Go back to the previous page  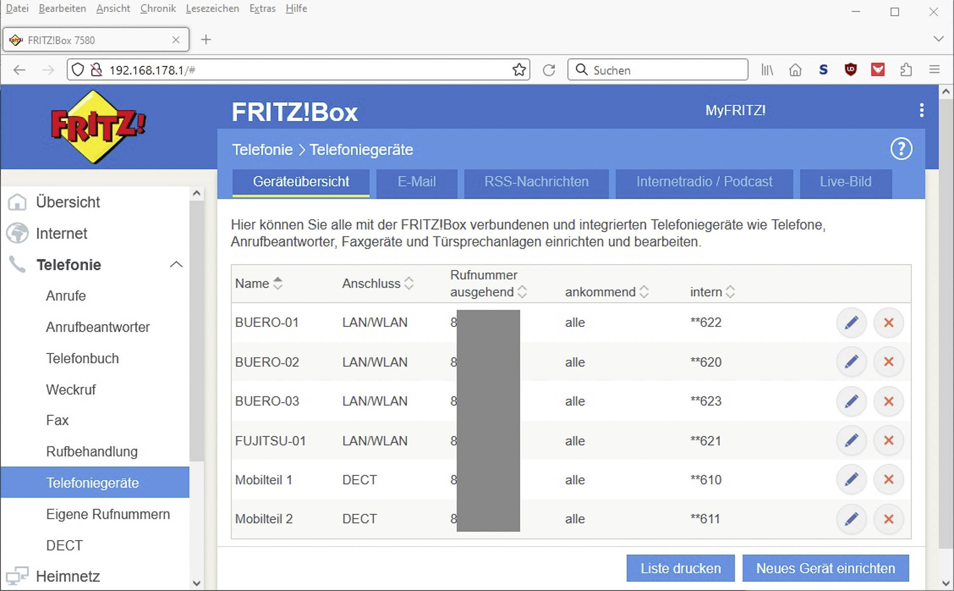[20, 70]
